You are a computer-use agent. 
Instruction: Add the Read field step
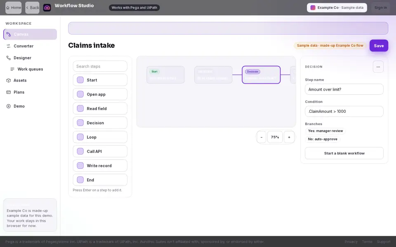100,109
